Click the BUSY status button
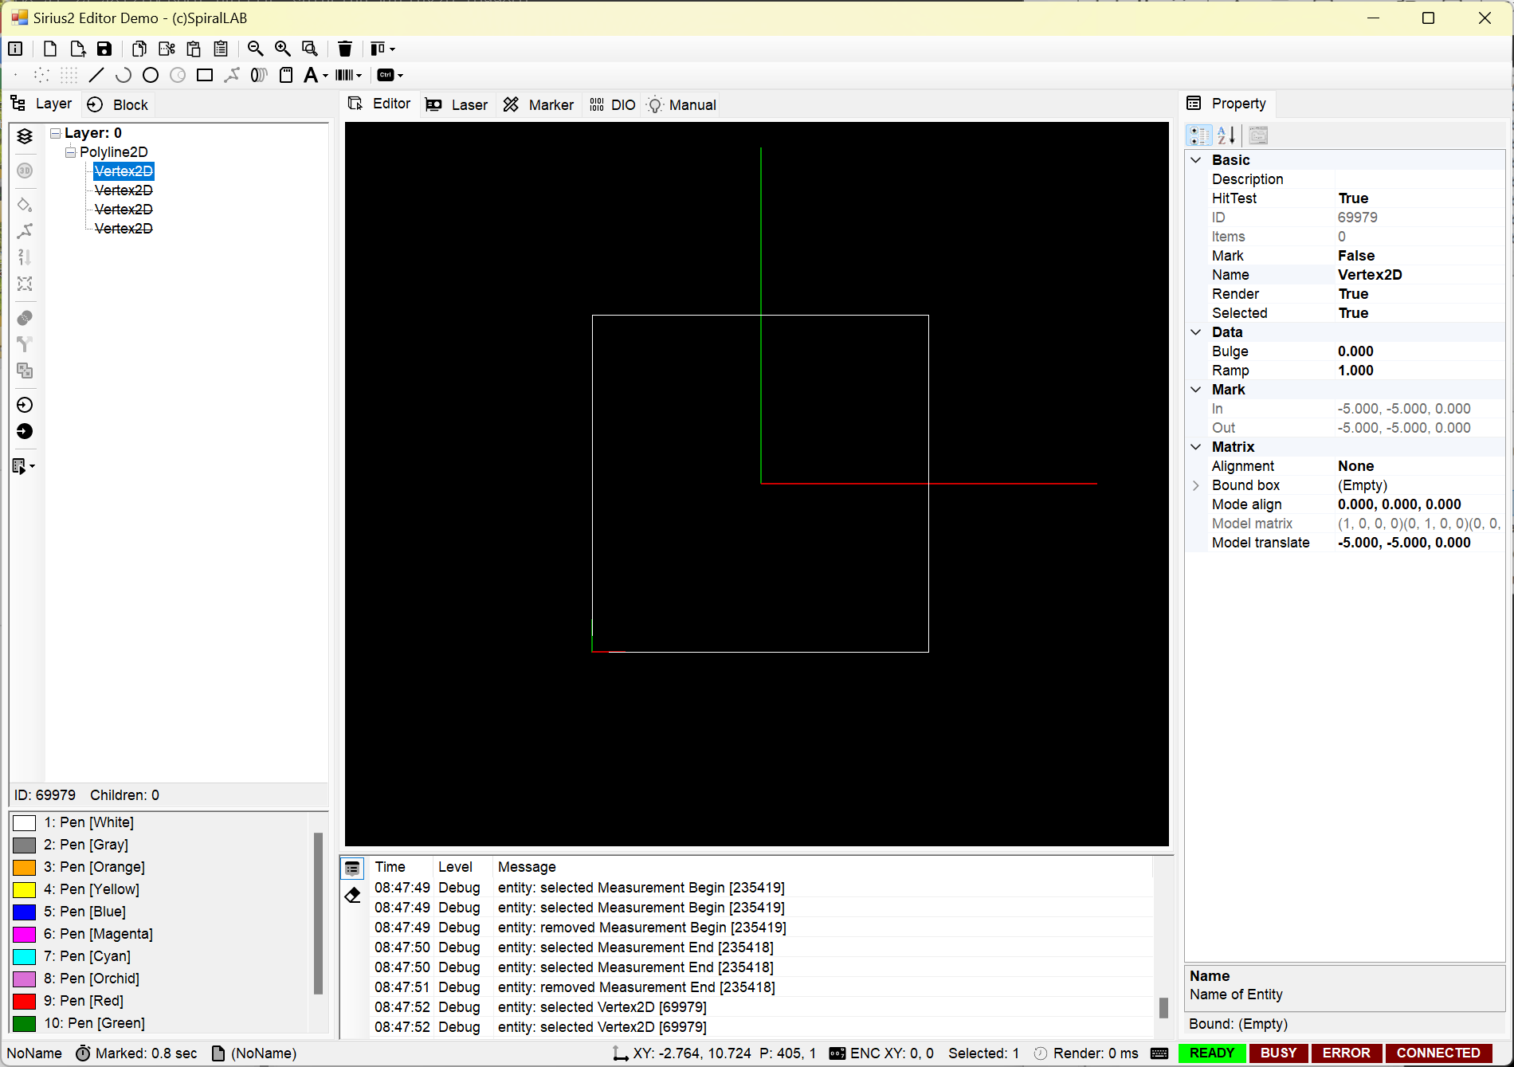This screenshot has height=1067, width=1514. click(x=1279, y=1053)
